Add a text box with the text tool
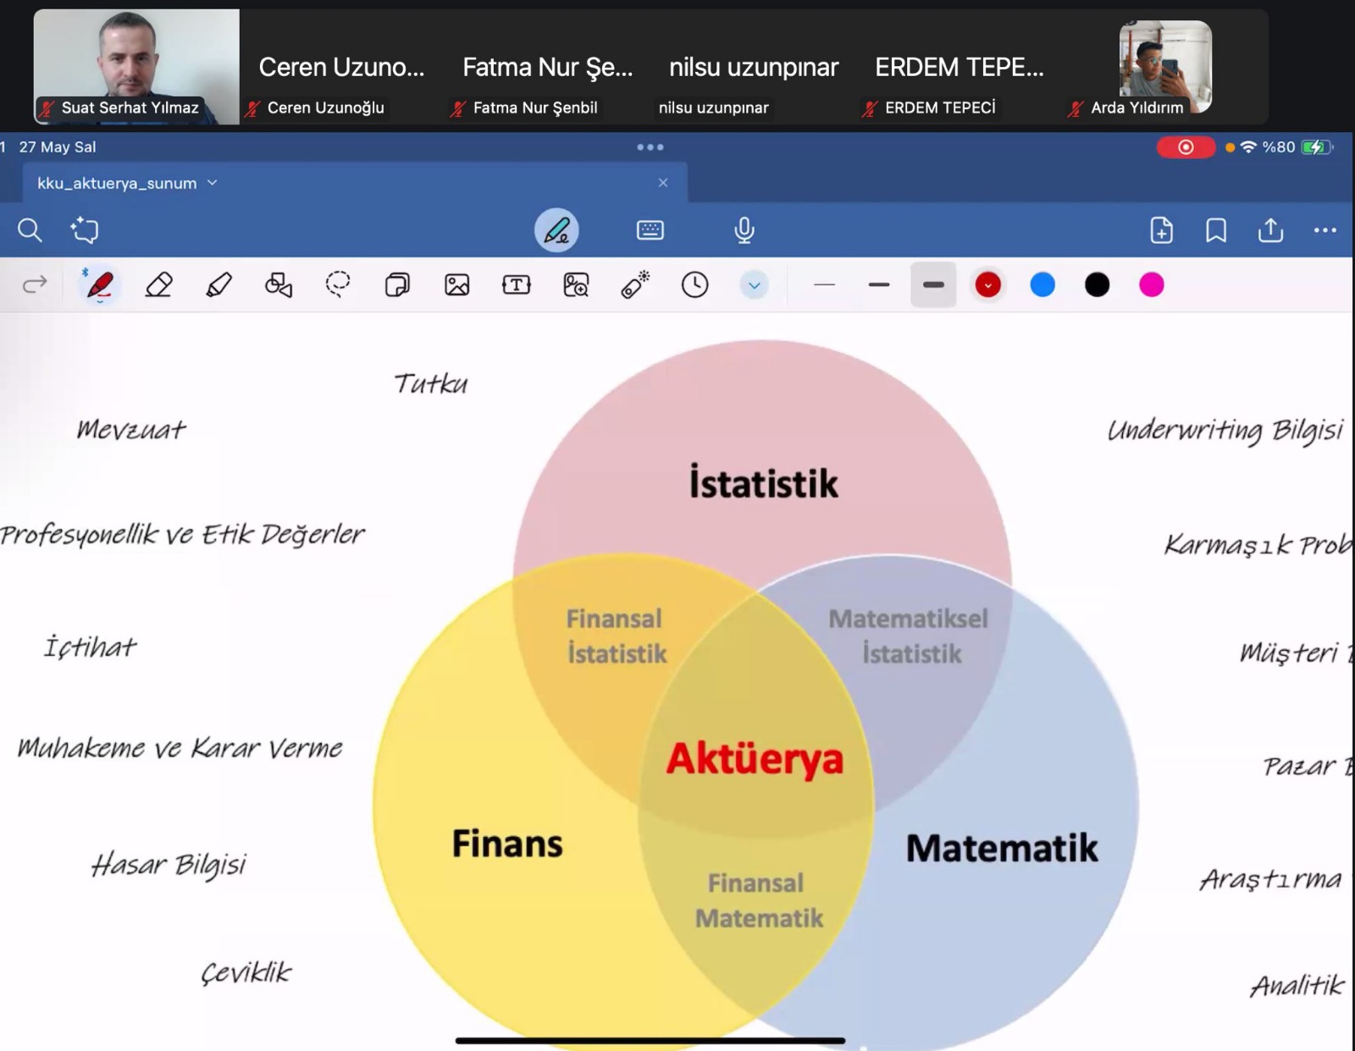This screenshot has width=1355, height=1051. coord(516,285)
